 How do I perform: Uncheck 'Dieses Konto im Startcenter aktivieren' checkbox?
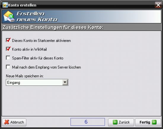click(8, 40)
